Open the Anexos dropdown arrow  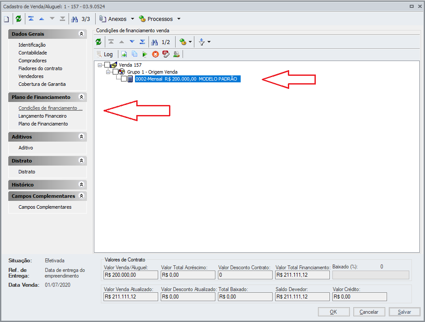[x=132, y=19]
